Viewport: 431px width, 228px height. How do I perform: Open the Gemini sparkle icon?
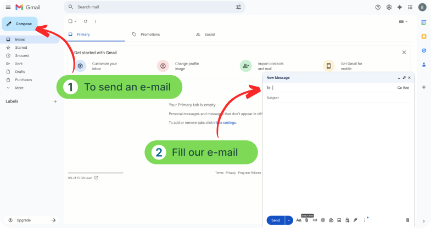click(x=400, y=8)
